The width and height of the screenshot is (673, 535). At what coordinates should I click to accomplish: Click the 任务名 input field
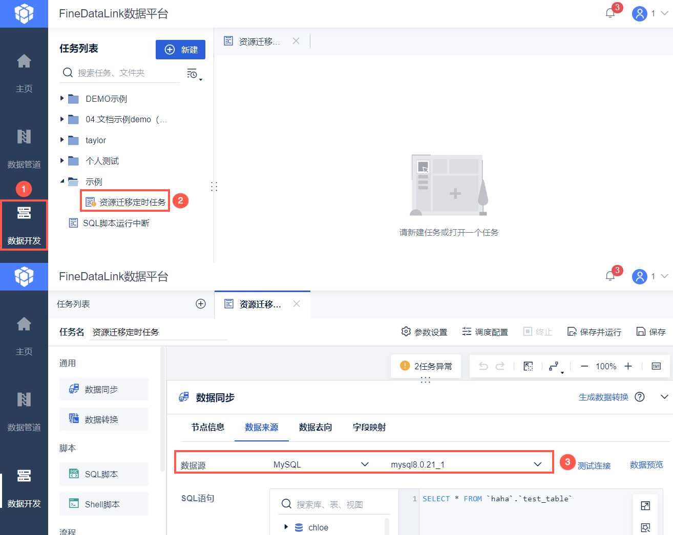(158, 332)
